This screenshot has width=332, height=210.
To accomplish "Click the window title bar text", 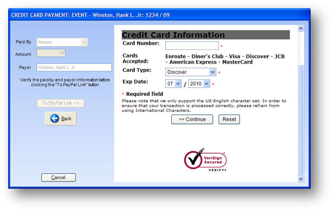I will 90,15.
